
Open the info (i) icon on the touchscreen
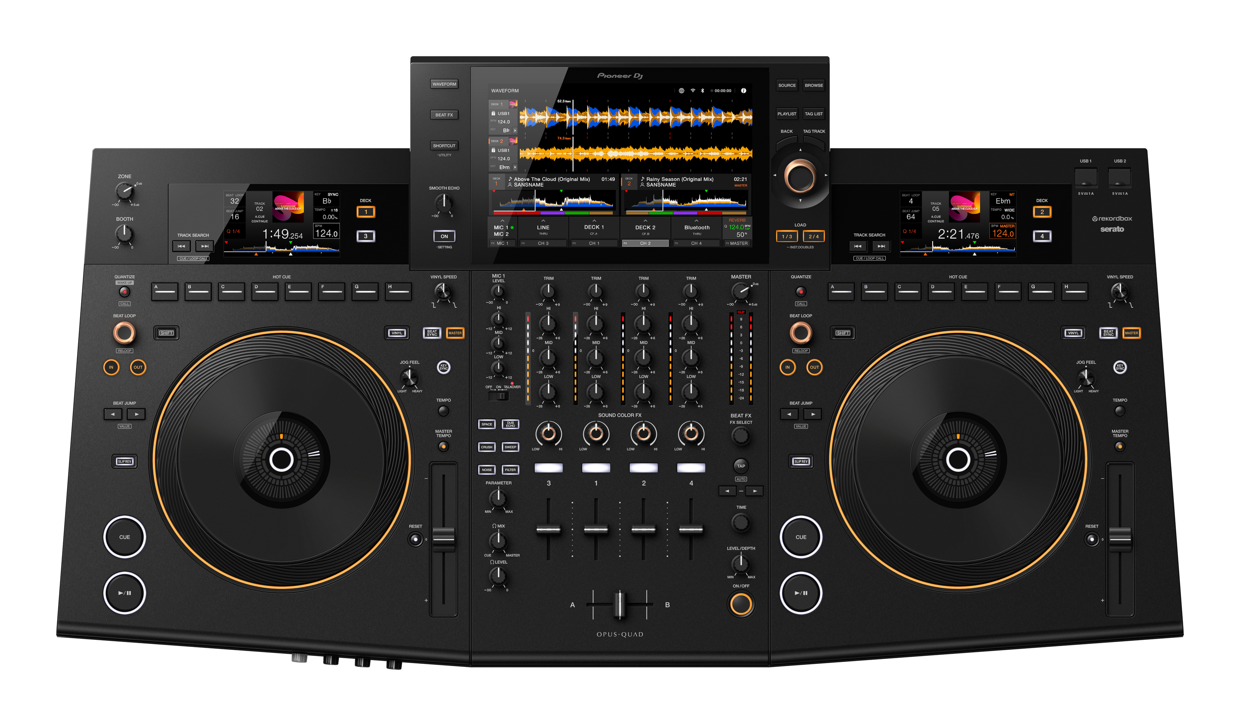click(744, 91)
